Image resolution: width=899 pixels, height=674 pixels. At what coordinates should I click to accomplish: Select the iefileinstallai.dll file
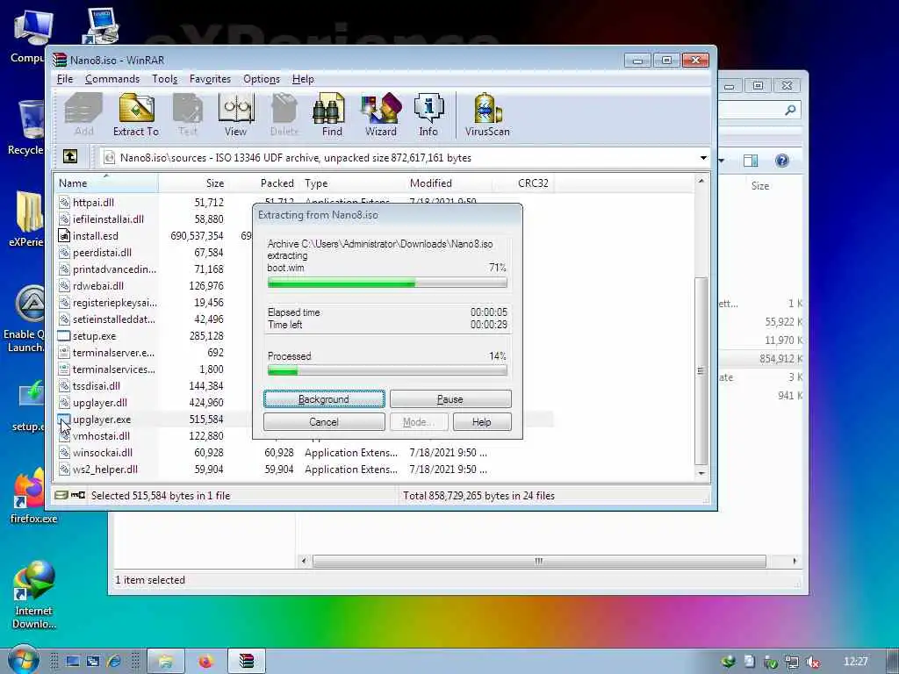click(x=108, y=219)
